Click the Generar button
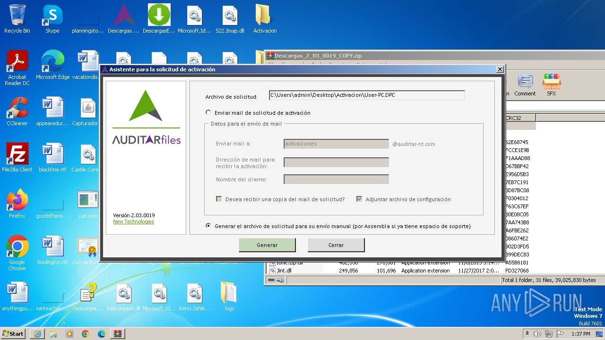The height and width of the screenshot is (340, 605). tap(267, 245)
